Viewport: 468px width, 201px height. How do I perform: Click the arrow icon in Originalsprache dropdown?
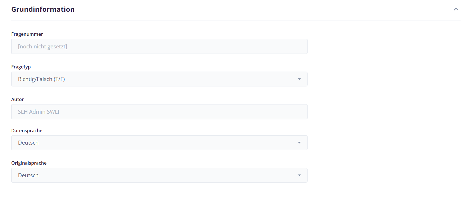tap(299, 175)
